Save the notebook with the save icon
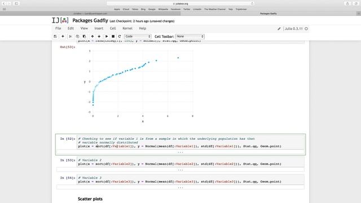The image size is (361, 203). [x=55, y=36]
